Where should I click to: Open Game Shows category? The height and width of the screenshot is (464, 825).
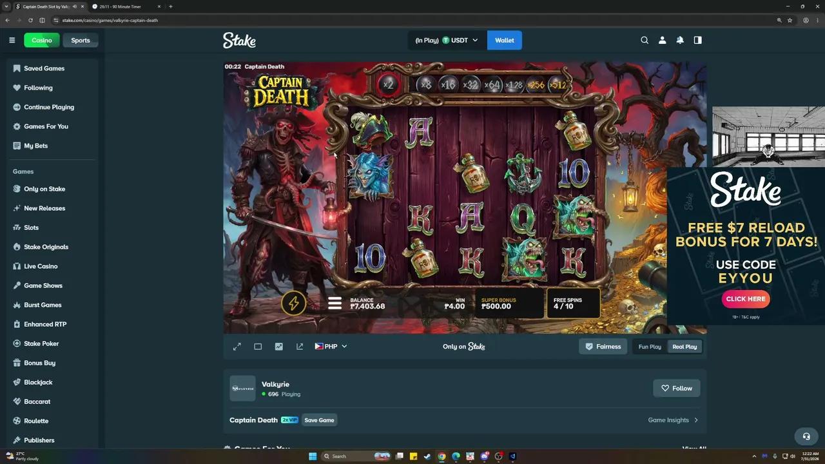[x=52, y=285]
